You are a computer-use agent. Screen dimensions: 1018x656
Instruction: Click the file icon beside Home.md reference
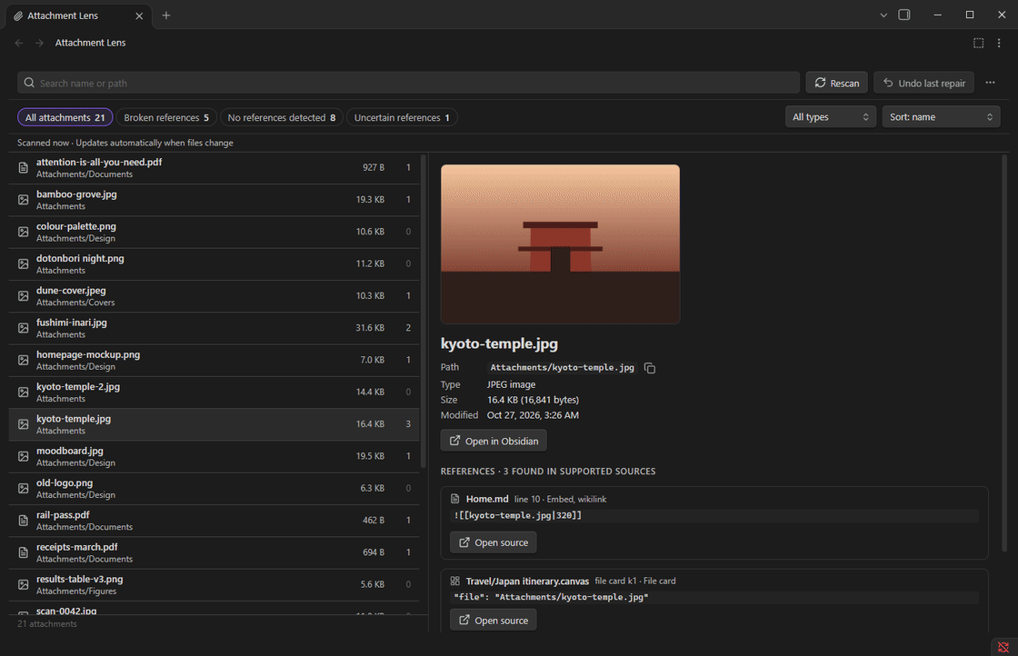[455, 498]
